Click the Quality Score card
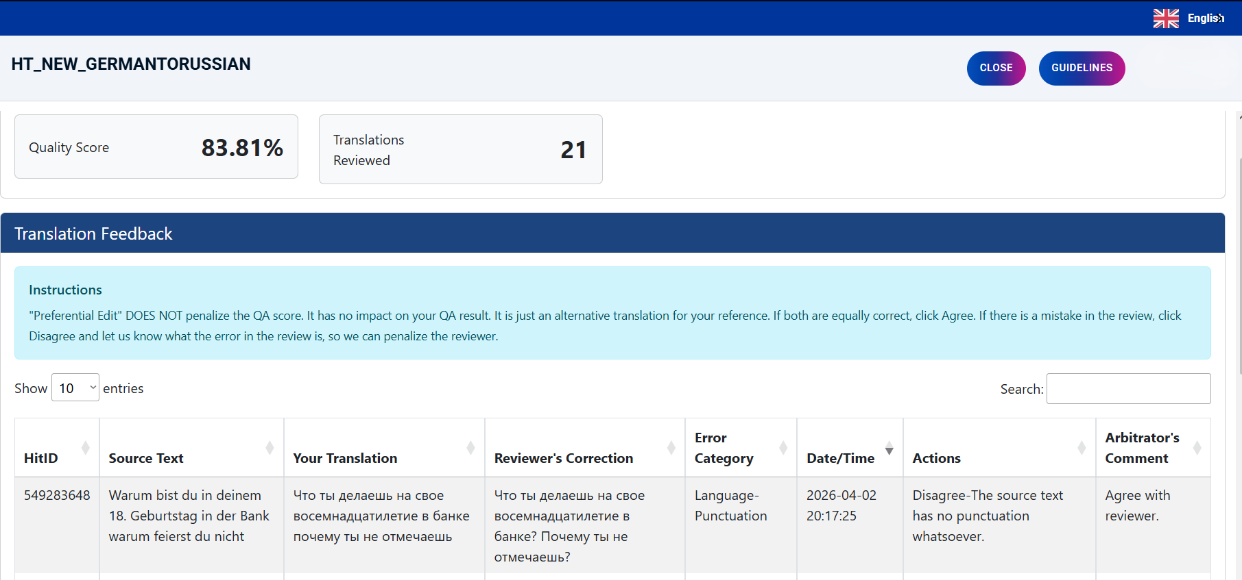 [156, 147]
